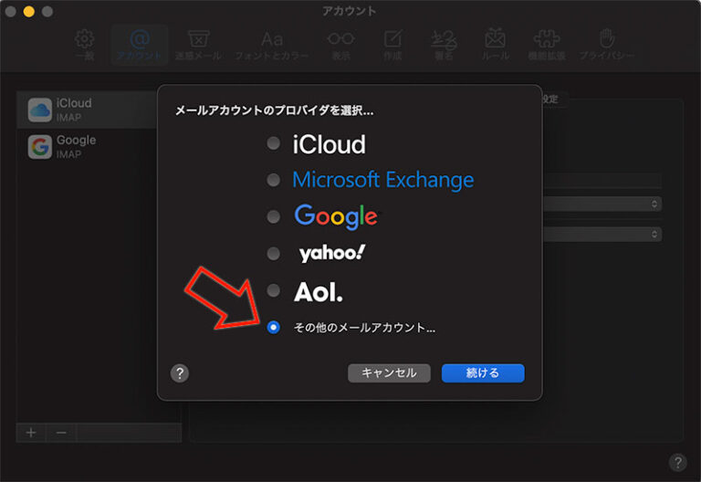Select the iCloud provider radio button
Viewport: 701px width, 482px height.
(273, 143)
